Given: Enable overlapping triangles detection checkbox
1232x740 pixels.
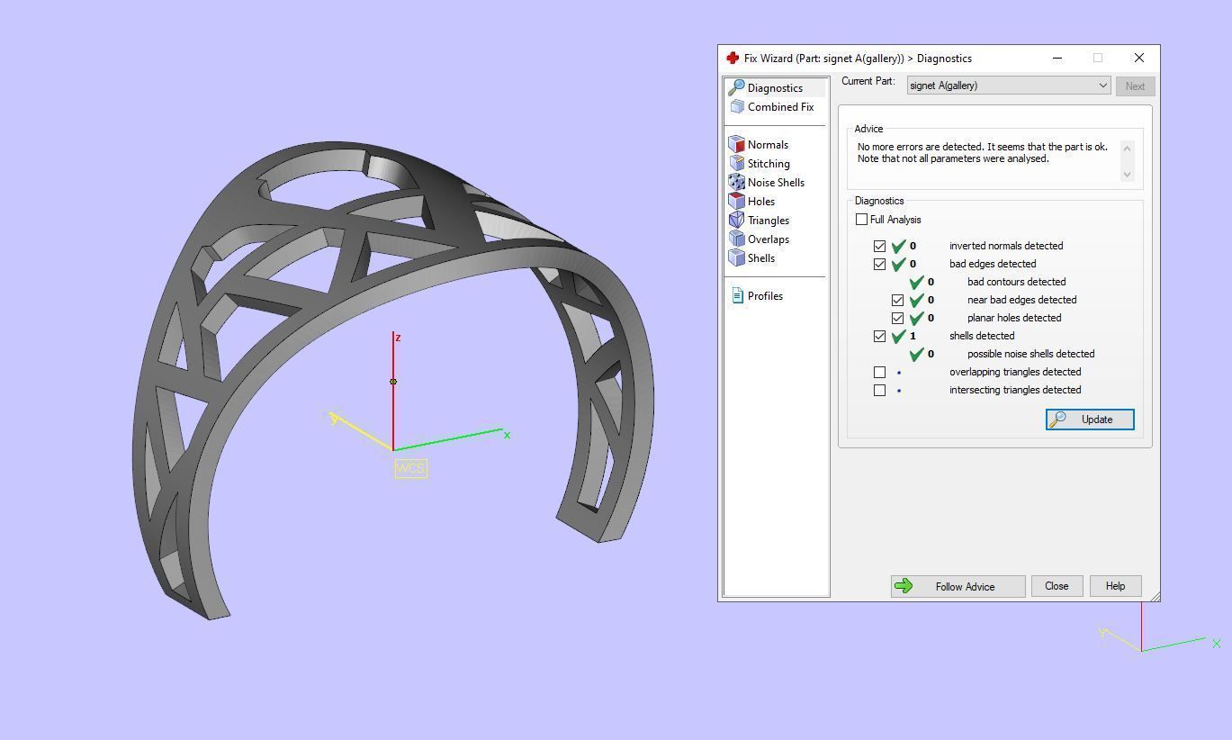Looking at the screenshot, I should click(879, 372).
